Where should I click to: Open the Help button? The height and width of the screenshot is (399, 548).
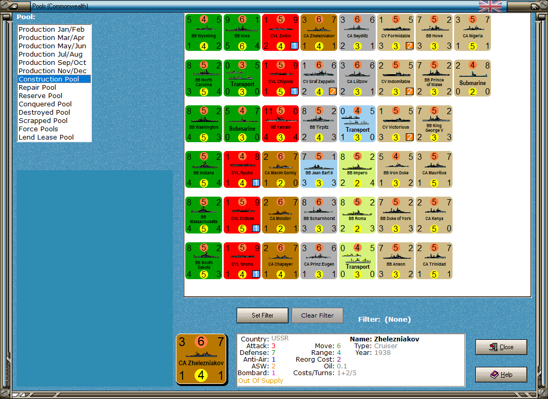(x=501, y=375)
